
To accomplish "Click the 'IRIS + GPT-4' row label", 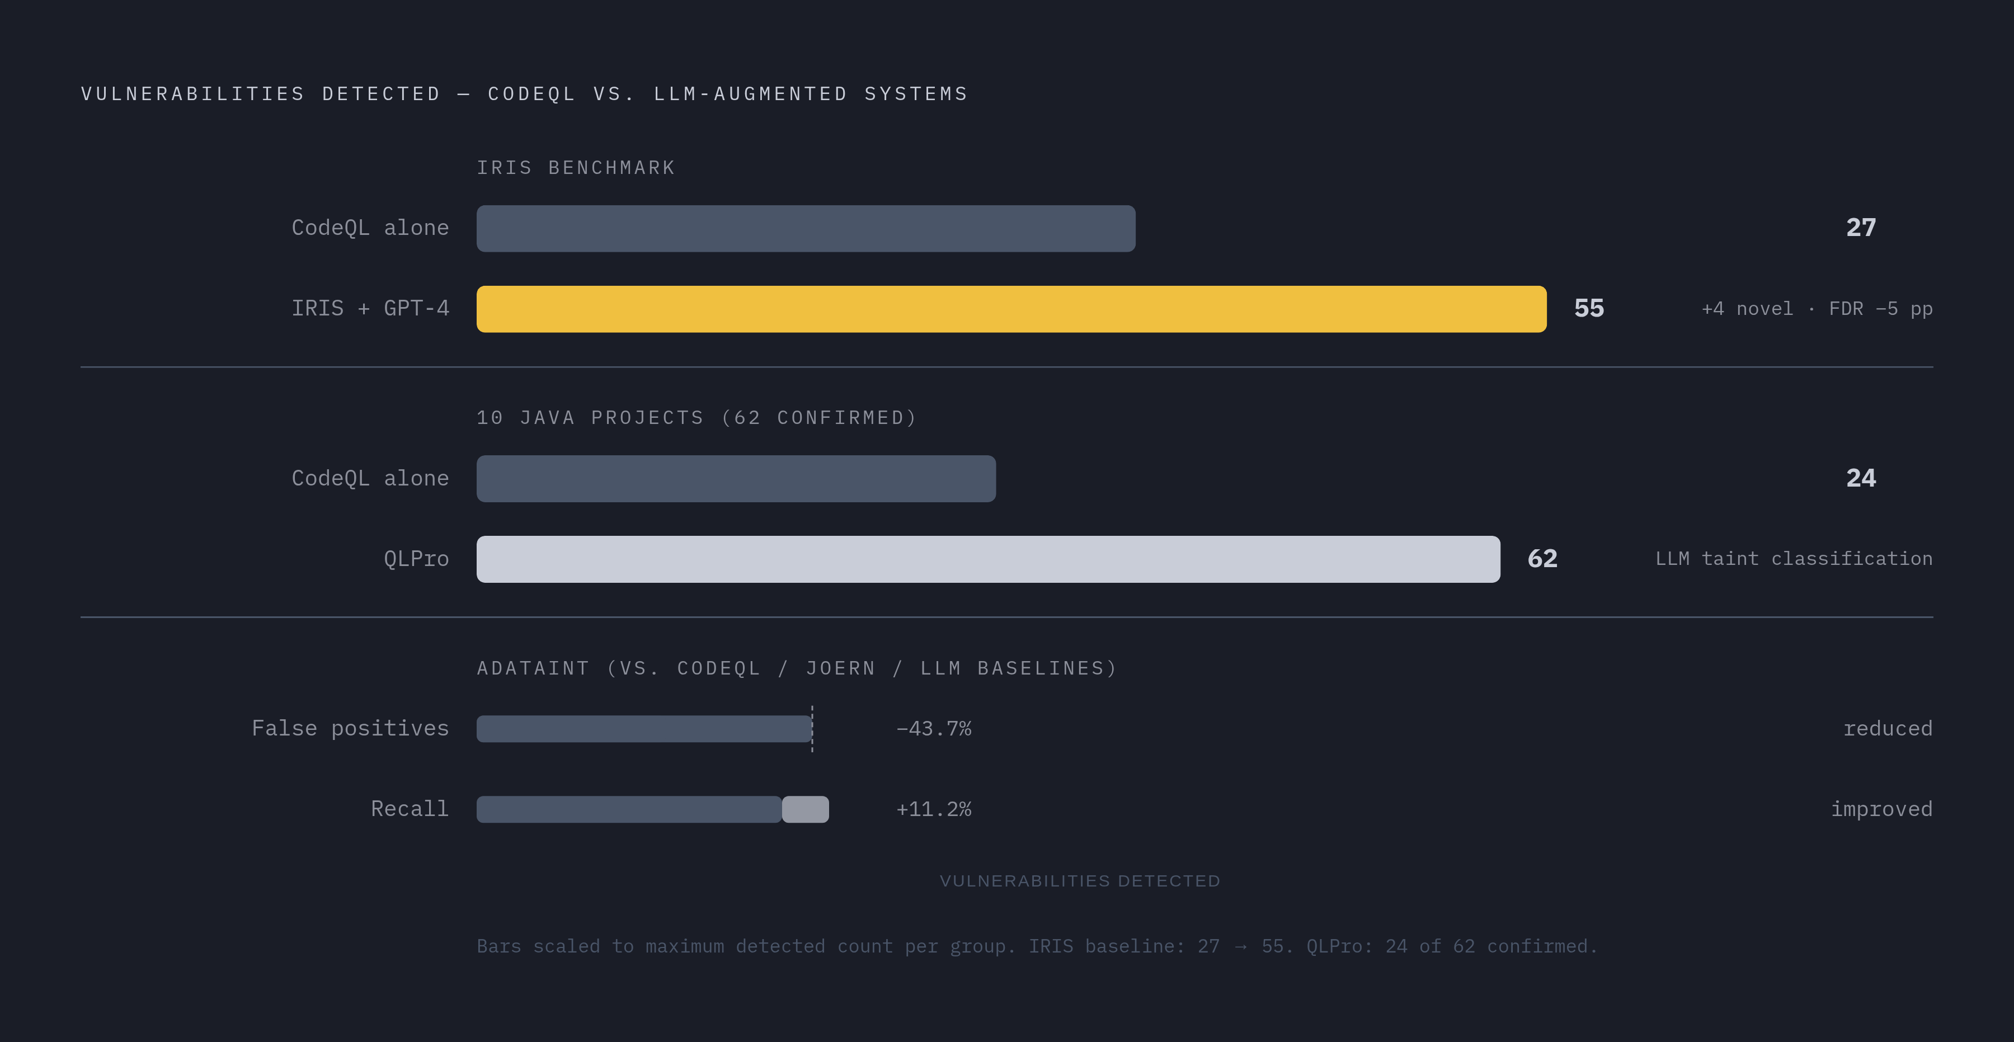I will click(x=370, y=308).
